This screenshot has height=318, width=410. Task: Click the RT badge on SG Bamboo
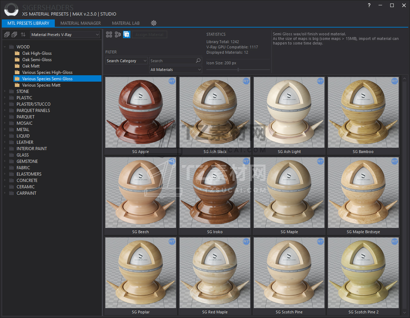(x=394, y=81)
